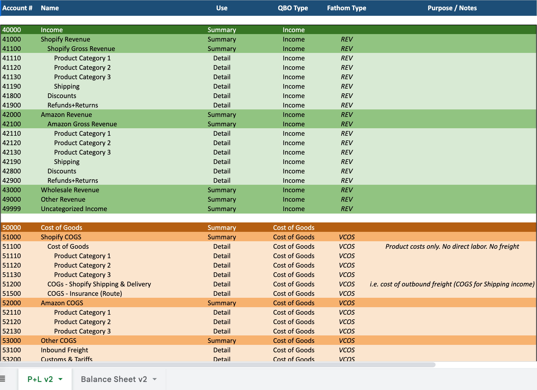Select the 'Product costs only' note cell

pyautogui.click(x=452, y=247)
